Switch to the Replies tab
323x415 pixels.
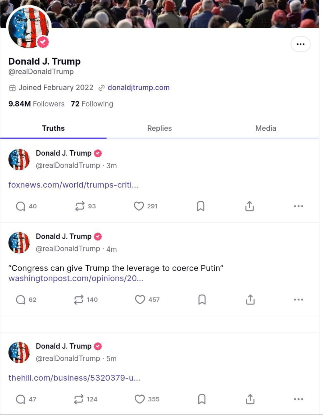pyautogui.click(x=159, y=128)
